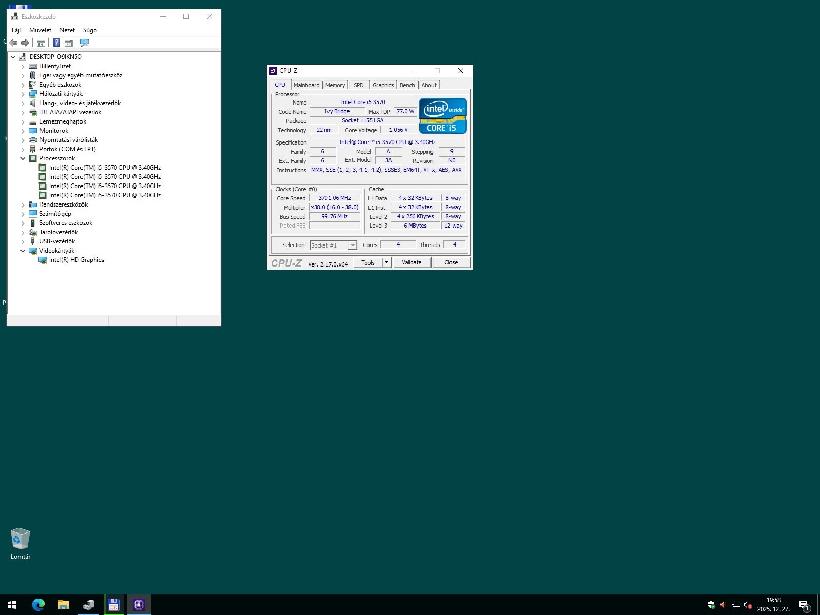Switch to the Graphics tab in CPU-Z
The width and height of the screenshot is (820, 615).
[383, 85]
